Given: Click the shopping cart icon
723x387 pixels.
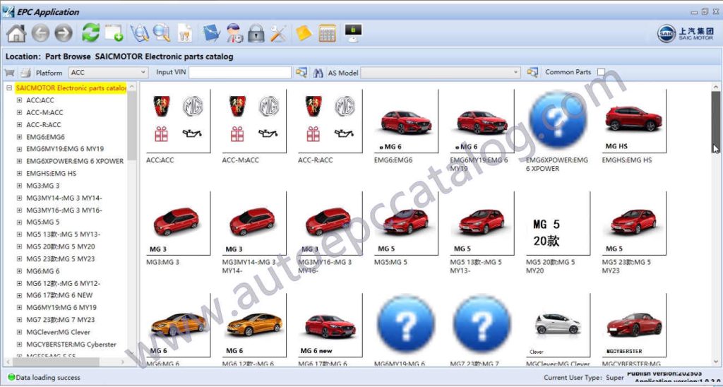Looking at the screenshot, I should (x=10, y=72).
